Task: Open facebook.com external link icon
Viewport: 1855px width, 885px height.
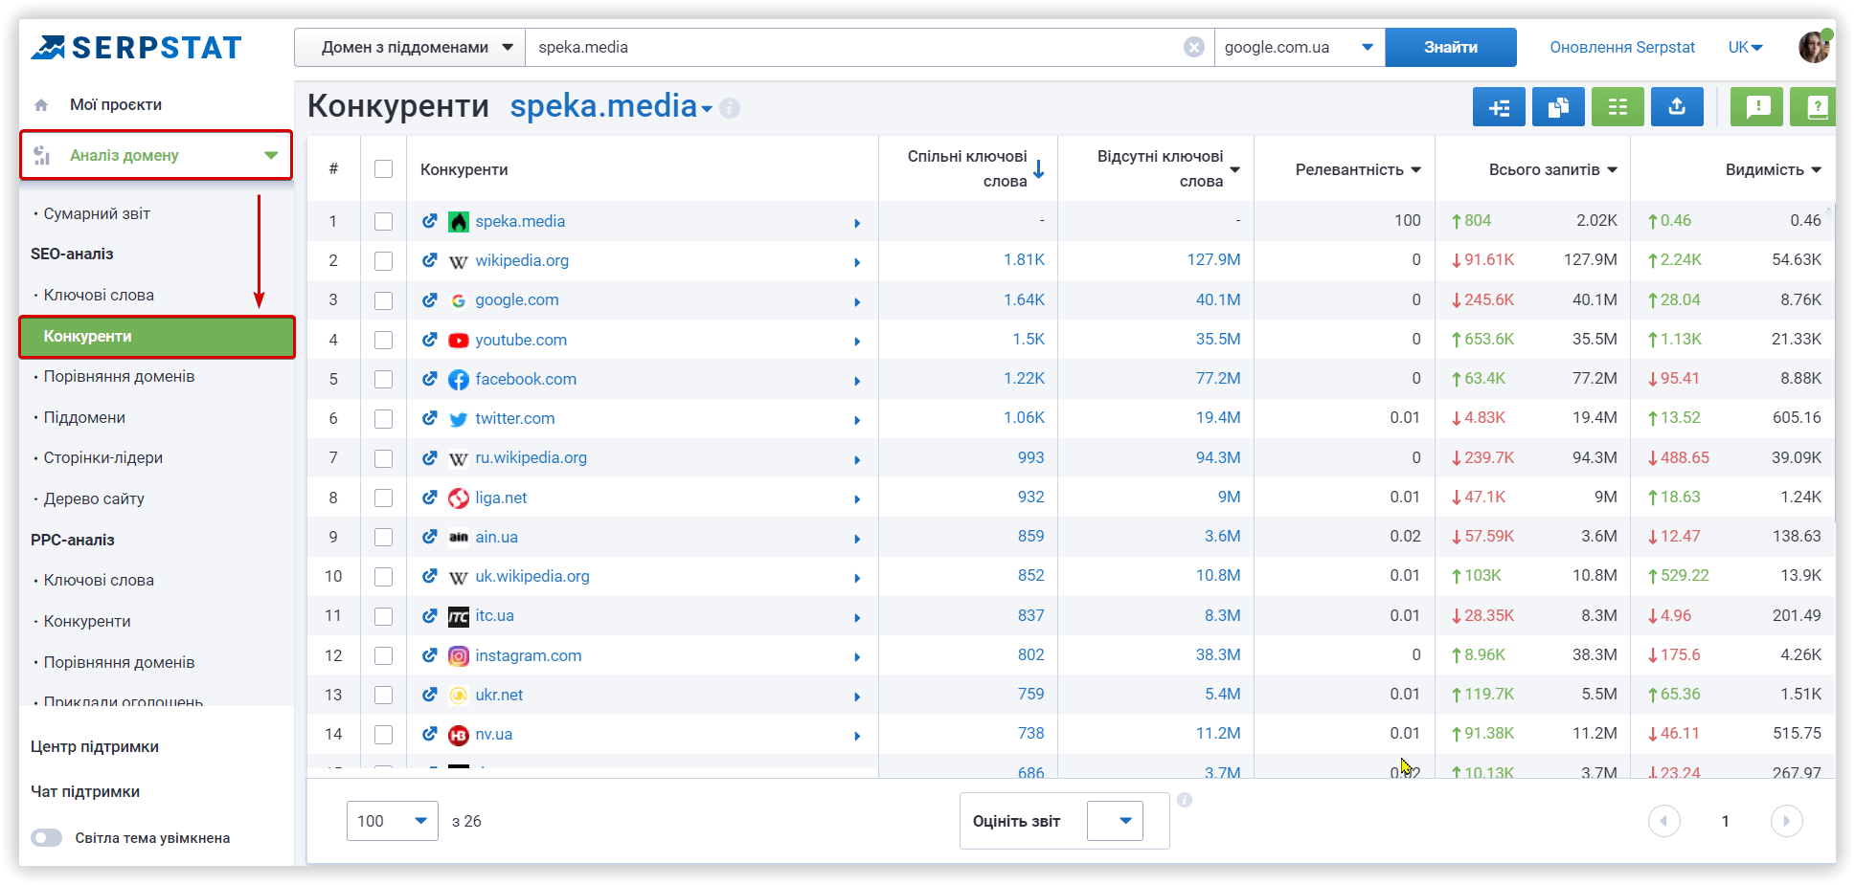Action: point(430,379)
